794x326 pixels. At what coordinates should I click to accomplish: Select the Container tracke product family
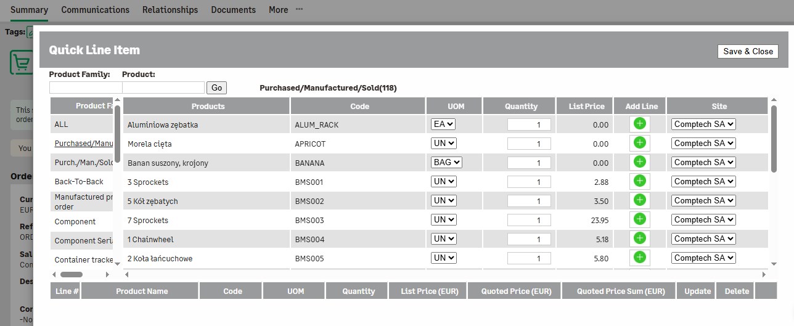pos(84,259)
